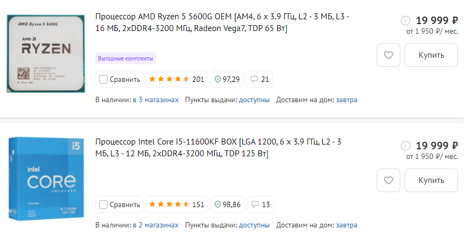464x236 pixels.
Task: Open 97,29 reliability rating for Ryzen
Action: click(227, 80)
